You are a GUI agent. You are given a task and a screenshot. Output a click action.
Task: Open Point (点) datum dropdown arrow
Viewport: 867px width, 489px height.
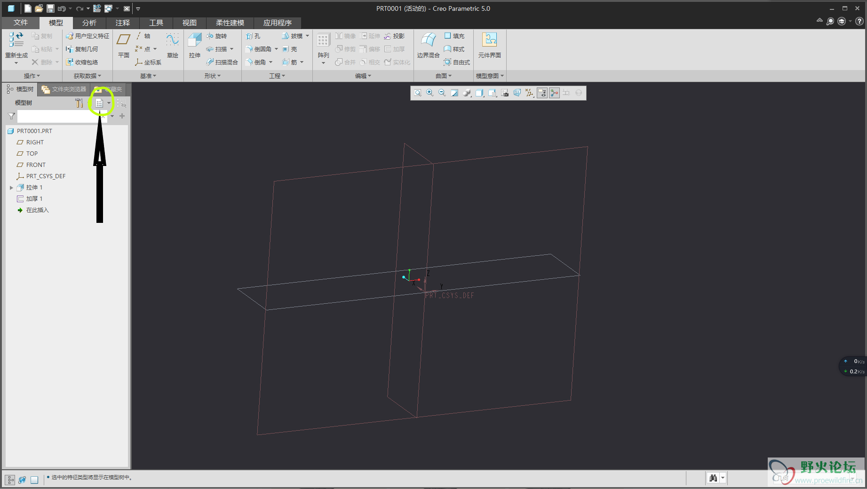155,49
